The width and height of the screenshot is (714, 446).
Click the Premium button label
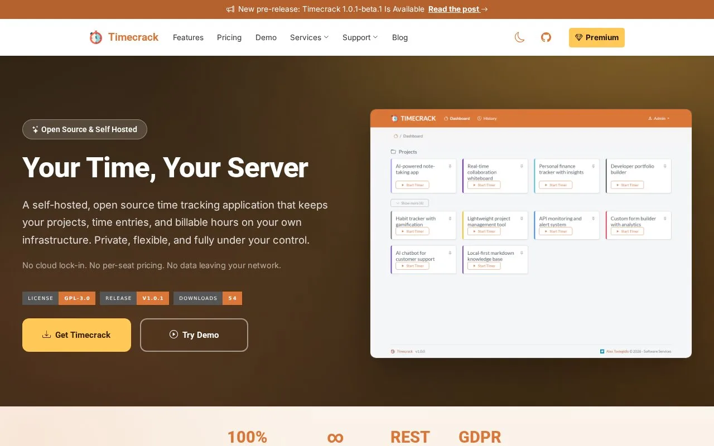coord(602,37)
